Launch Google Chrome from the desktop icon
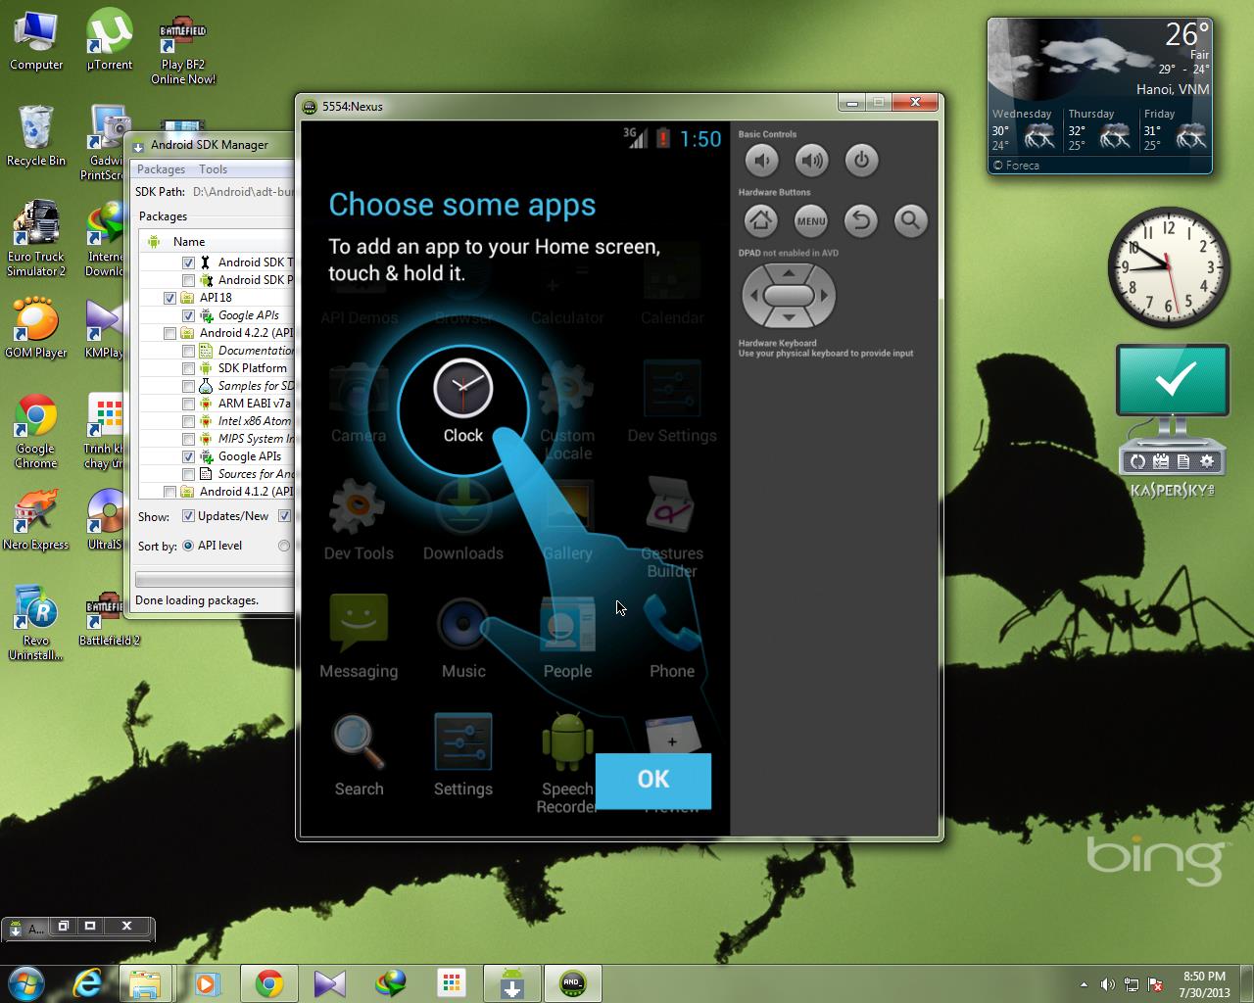 point(36,432)
